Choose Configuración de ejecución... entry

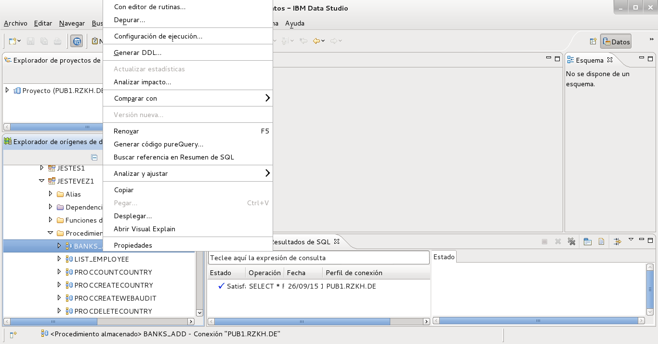(x=188, y=36)
